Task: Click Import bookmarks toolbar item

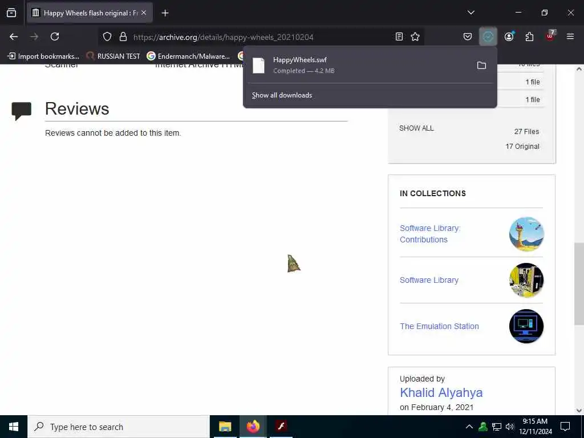Action: coord(43,56)
